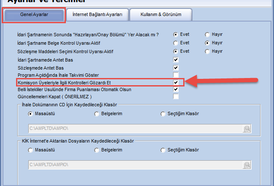
Task: Select Masaüstü for KİK İnternet files folder
Action: (x=31, y=150)
